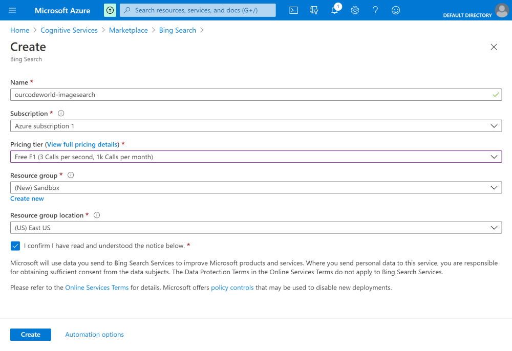Expand the Resource group location dropdown
Image resolution: width=512 pixels, height=351 pixels.
click(x=256, y=228)
